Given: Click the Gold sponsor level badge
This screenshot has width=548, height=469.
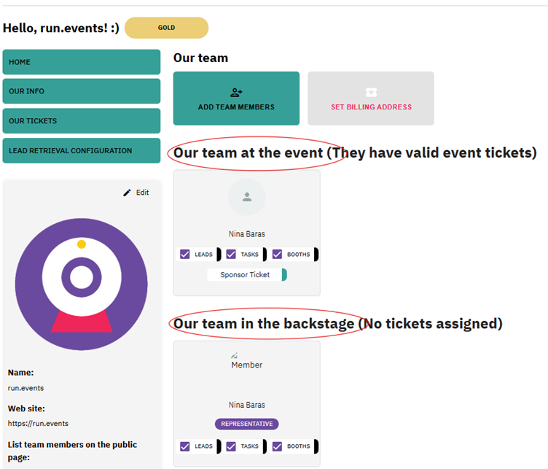Looking at the screenshot, I should pos(166,28).
